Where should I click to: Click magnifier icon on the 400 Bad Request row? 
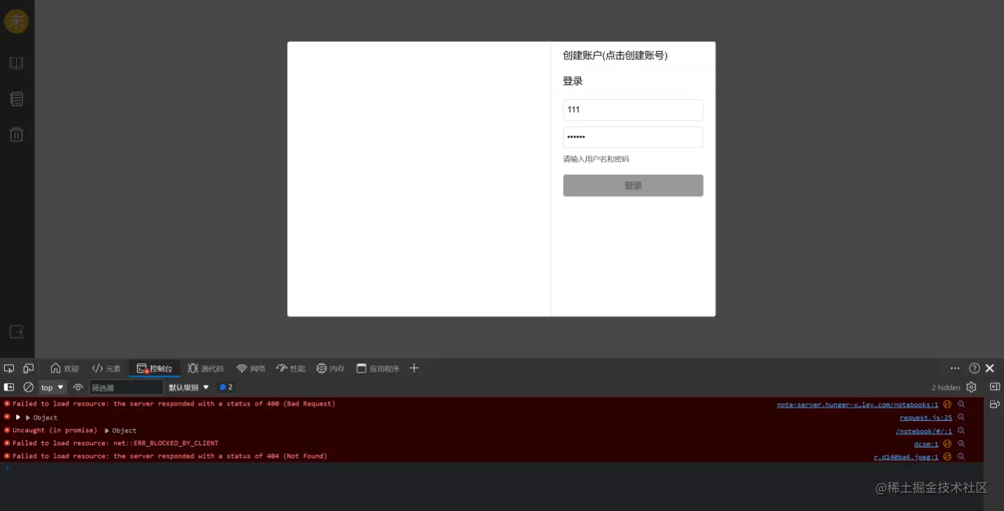tap(961, 404)
